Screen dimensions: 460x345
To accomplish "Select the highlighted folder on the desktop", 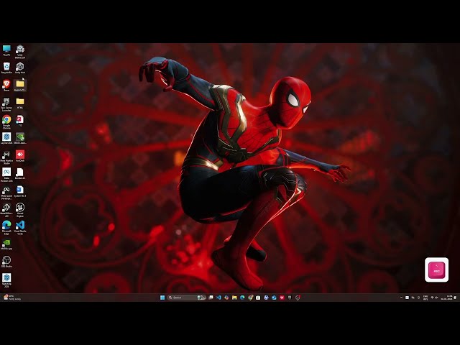I will point(20,86).
